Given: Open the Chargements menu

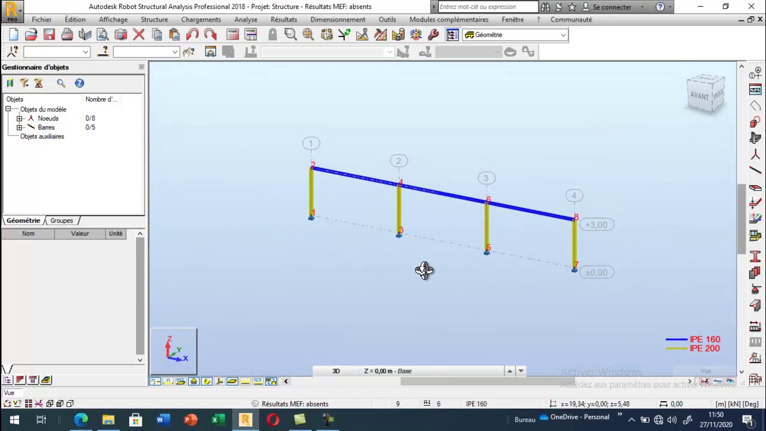Looking at the screenshot, I should 201,19.
